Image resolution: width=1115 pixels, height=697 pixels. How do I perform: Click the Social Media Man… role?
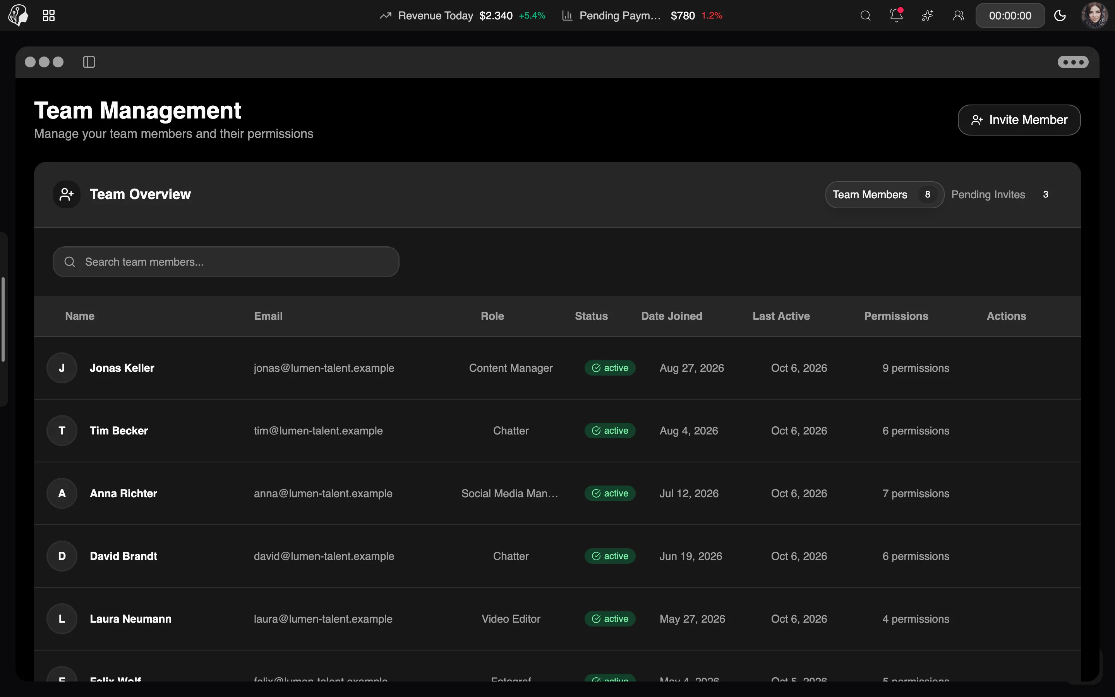tap(510, 493)
